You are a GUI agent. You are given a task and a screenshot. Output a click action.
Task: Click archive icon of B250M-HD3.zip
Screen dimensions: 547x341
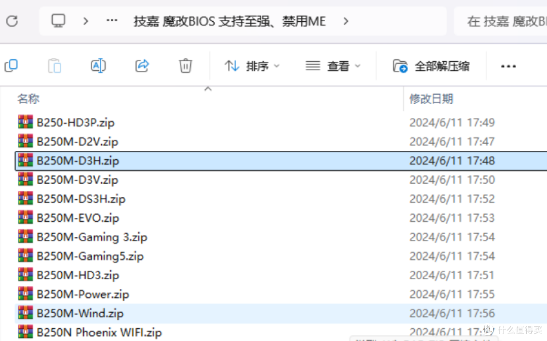click(x=25, y=275)
